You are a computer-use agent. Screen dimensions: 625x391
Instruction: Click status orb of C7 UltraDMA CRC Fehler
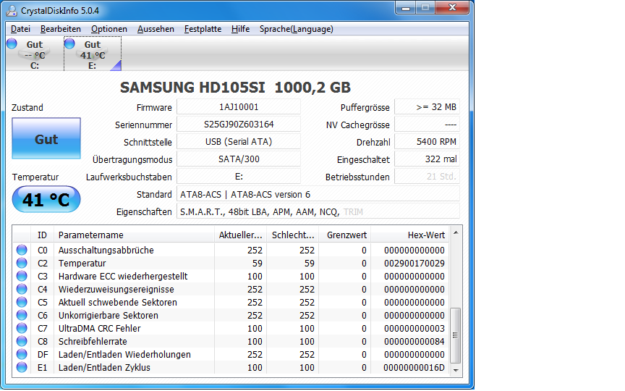(x=22, y=328)
